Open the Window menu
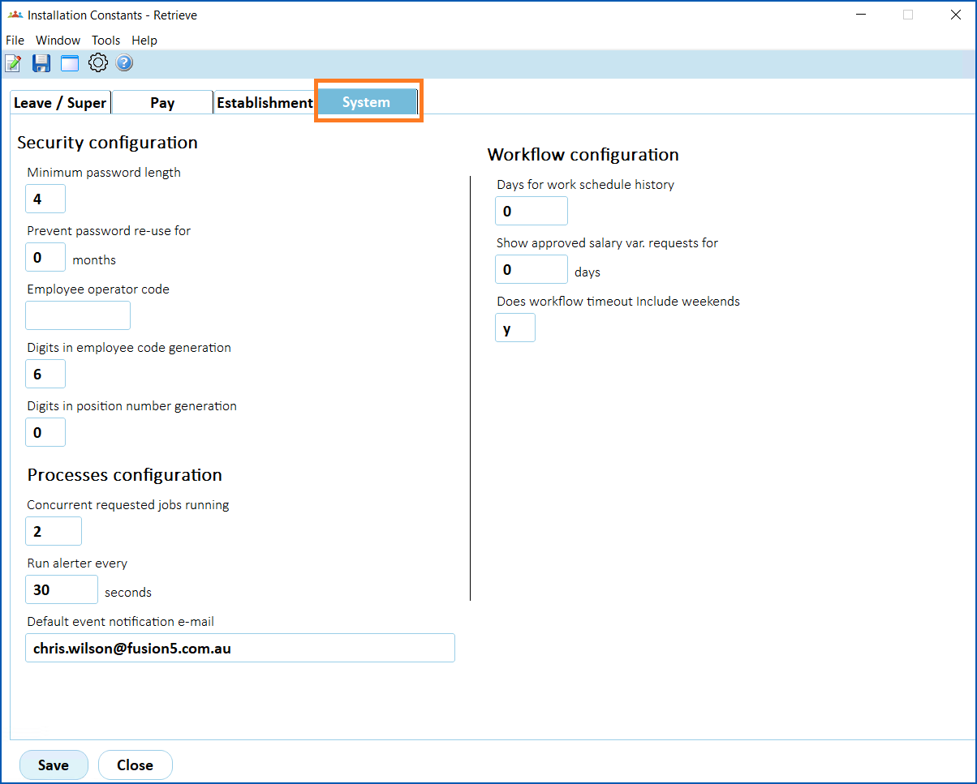This screenshot has width=977, height=784. [x=58, y=41]
